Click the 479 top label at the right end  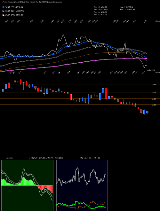145,21
